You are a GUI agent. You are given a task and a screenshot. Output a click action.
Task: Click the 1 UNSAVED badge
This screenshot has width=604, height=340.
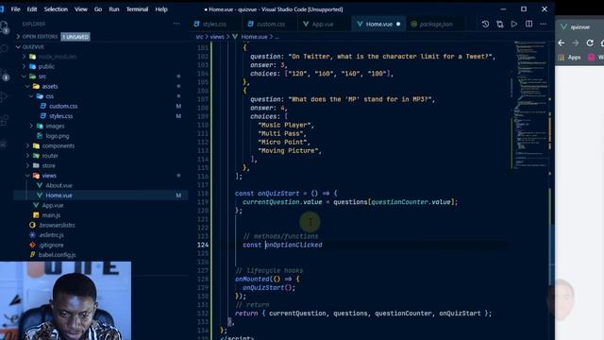75,37
